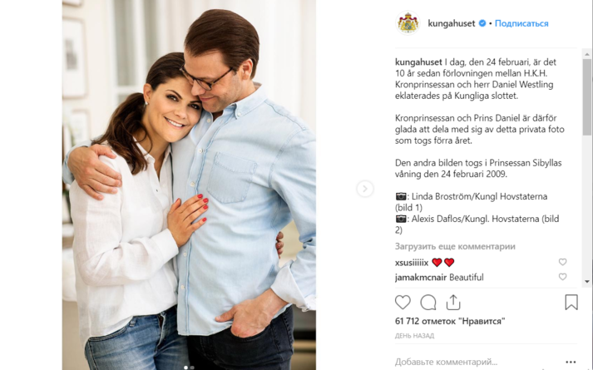The image size is (593, 370).
Task: Share the post with the share icon
Action: pyautogui.click(x=453, y=302)
